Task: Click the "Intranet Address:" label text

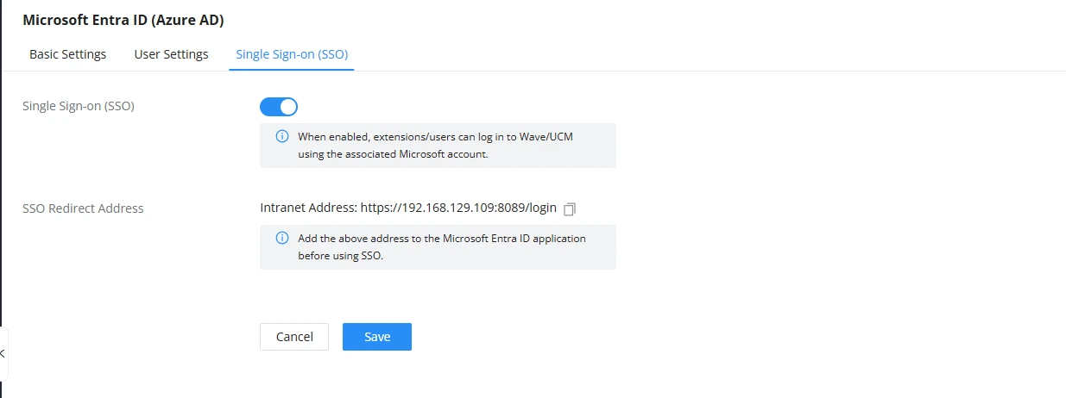Action: click(x=308, y=208)
